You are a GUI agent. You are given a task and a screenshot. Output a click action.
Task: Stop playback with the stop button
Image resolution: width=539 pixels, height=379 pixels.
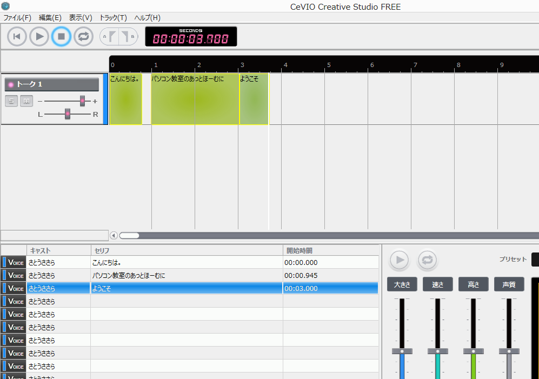pos(61,36)
